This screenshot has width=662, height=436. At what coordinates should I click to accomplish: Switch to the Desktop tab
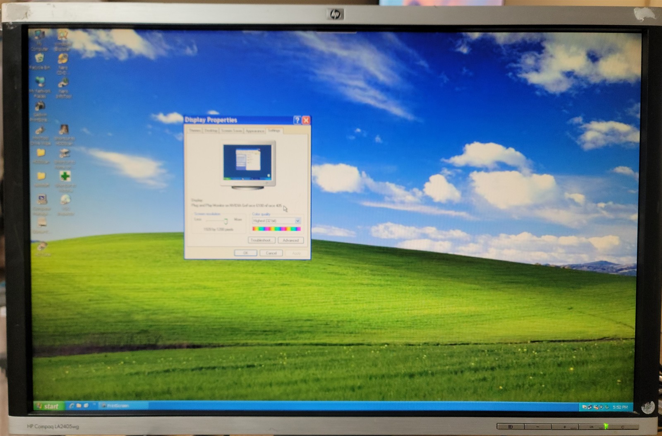point(211,130)
